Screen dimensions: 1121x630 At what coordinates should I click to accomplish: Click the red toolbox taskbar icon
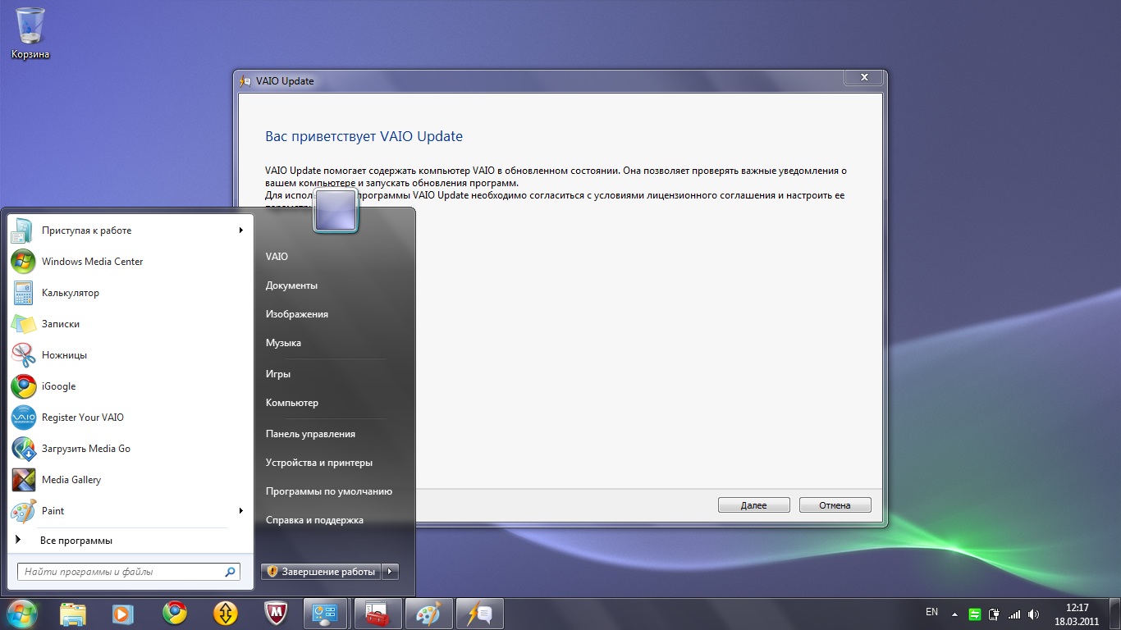[377, 614]
